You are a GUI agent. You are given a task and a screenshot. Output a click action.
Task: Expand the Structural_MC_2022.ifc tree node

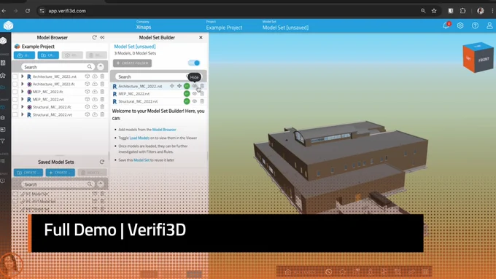click(x=22, y=107)
